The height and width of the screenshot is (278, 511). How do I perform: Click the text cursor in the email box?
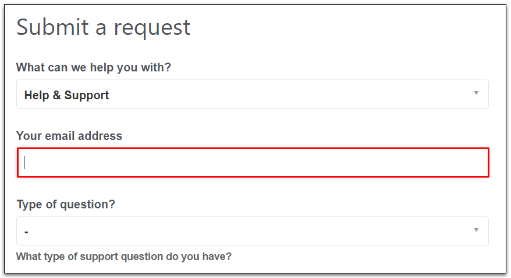pyautogui.click(x=24, y=163)
